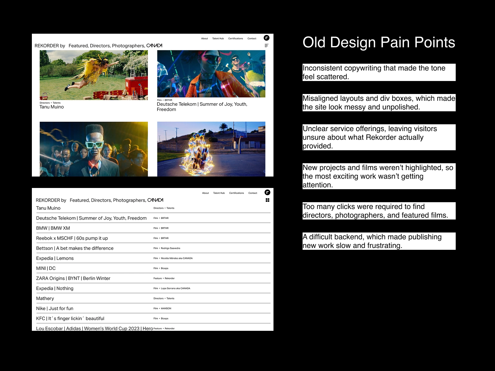495x371 pixels.
Task: Select the Featured filter in the grid-view screenshot
Action: [79, 46]
